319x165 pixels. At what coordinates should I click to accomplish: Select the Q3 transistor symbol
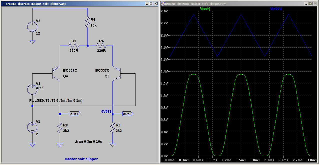[117, 73]
